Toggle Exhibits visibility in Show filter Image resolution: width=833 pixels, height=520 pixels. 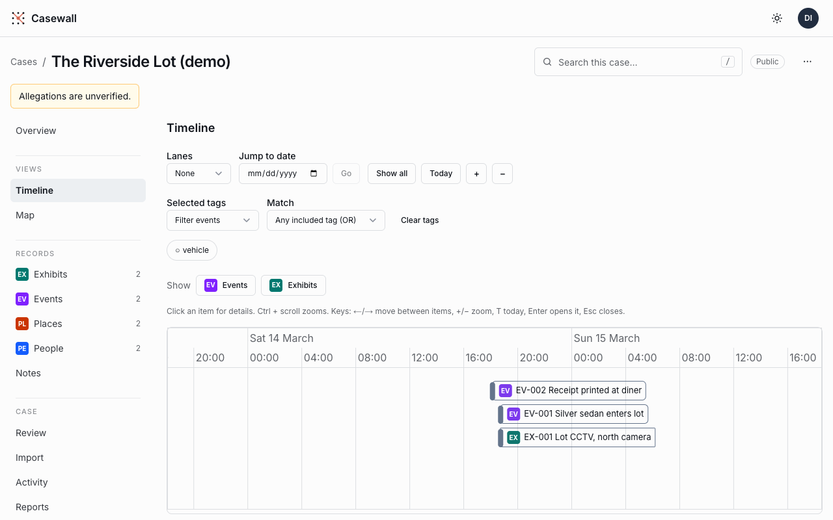click(x=294, y=285)
